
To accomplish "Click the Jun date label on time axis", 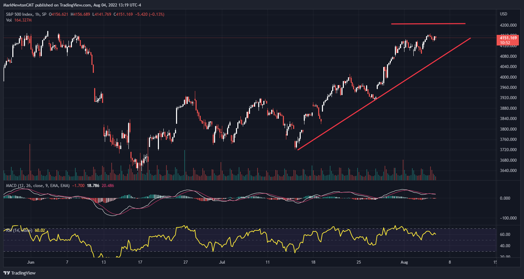I will click(31, 262).
